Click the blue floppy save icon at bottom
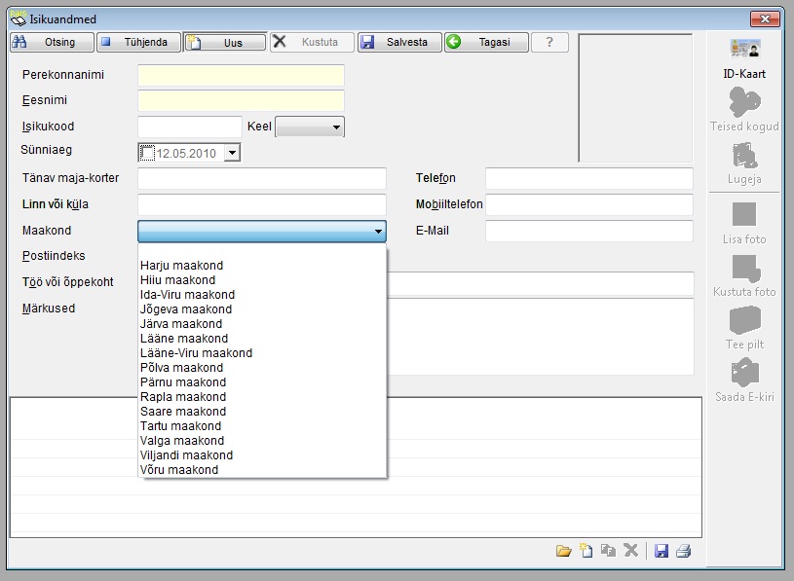 [662, 551]
